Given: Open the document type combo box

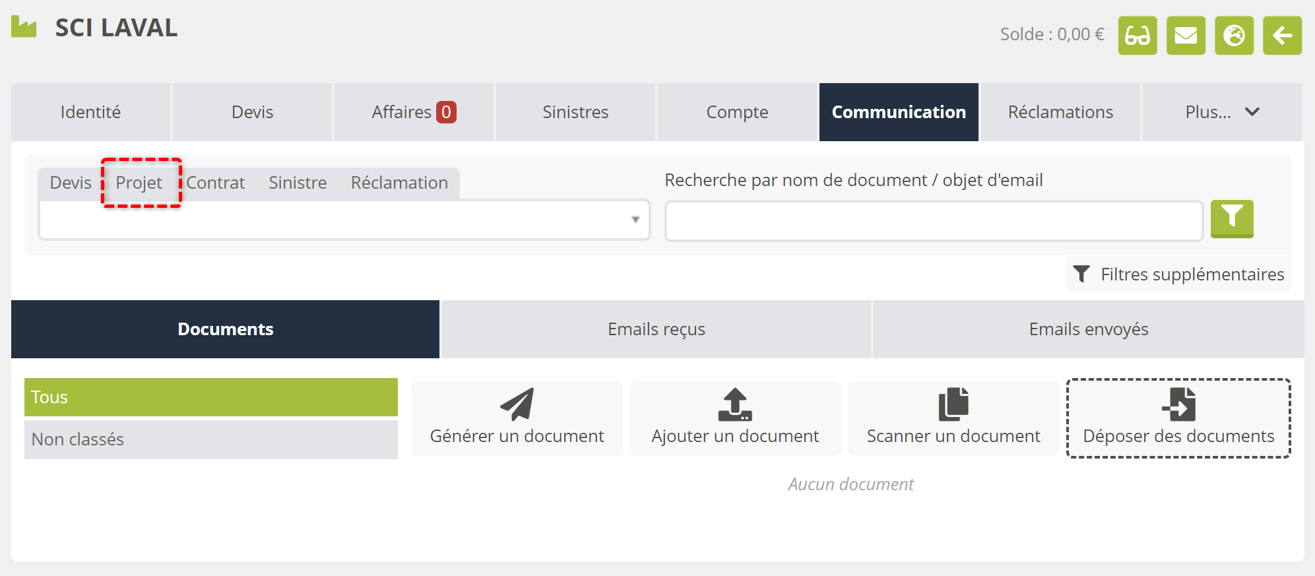Looking at the screenshot, I should (x=344, y=220).
